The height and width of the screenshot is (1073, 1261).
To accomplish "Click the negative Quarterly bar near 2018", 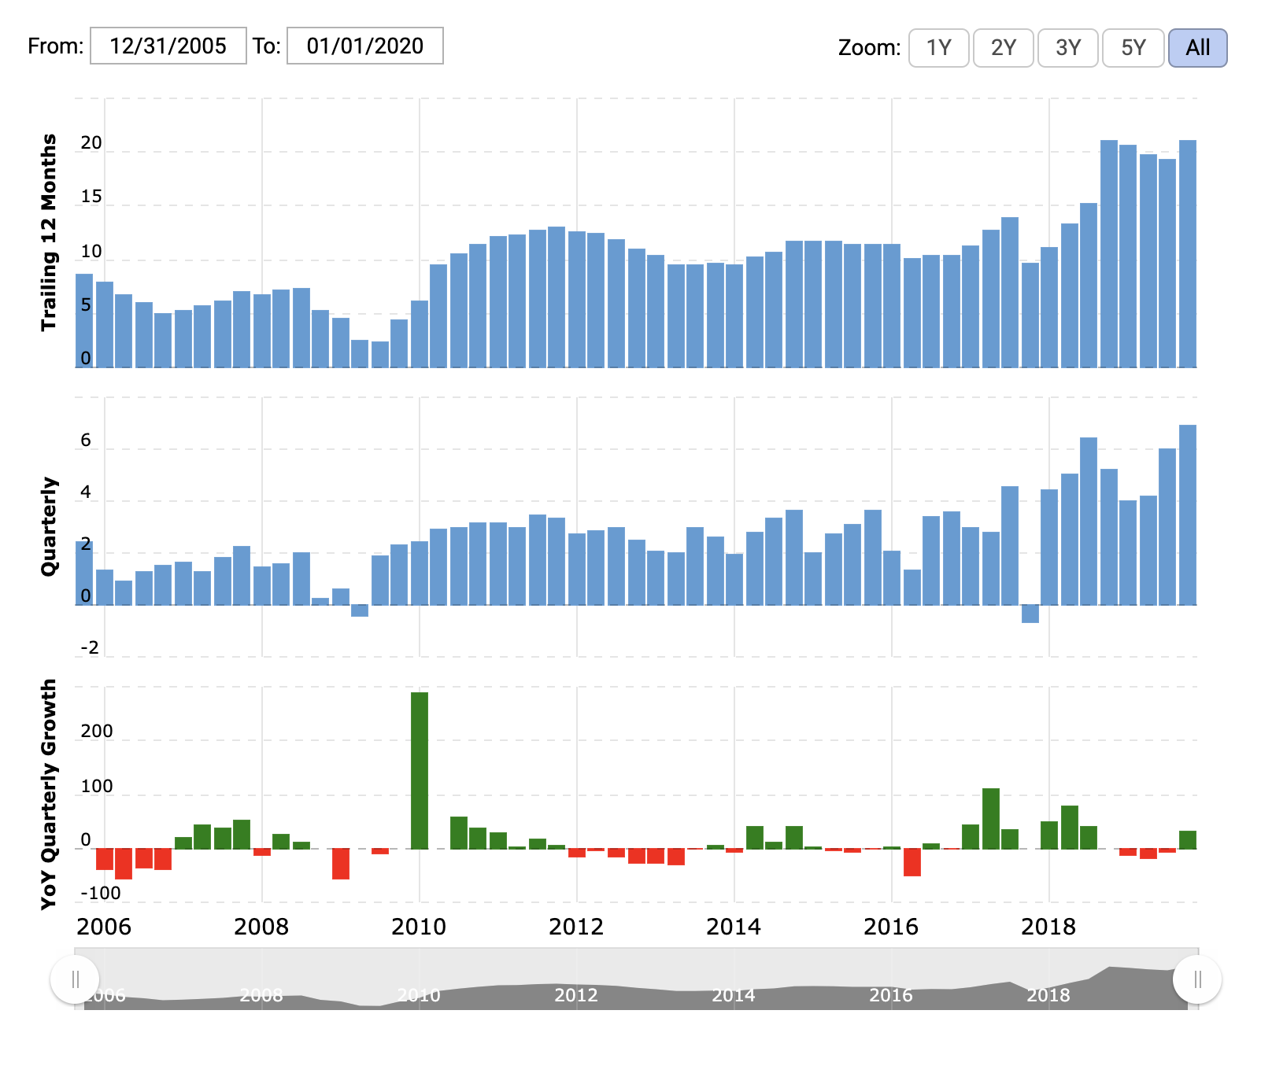I will pyautogui.click(x=1030, y=614).
